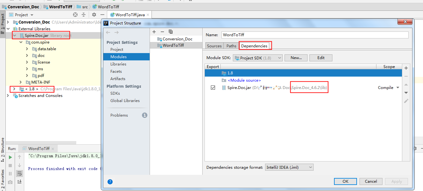This screenshot has width=423, height=191.
Task: Select the Dependencies tab
Action: [x=254, y=46]
